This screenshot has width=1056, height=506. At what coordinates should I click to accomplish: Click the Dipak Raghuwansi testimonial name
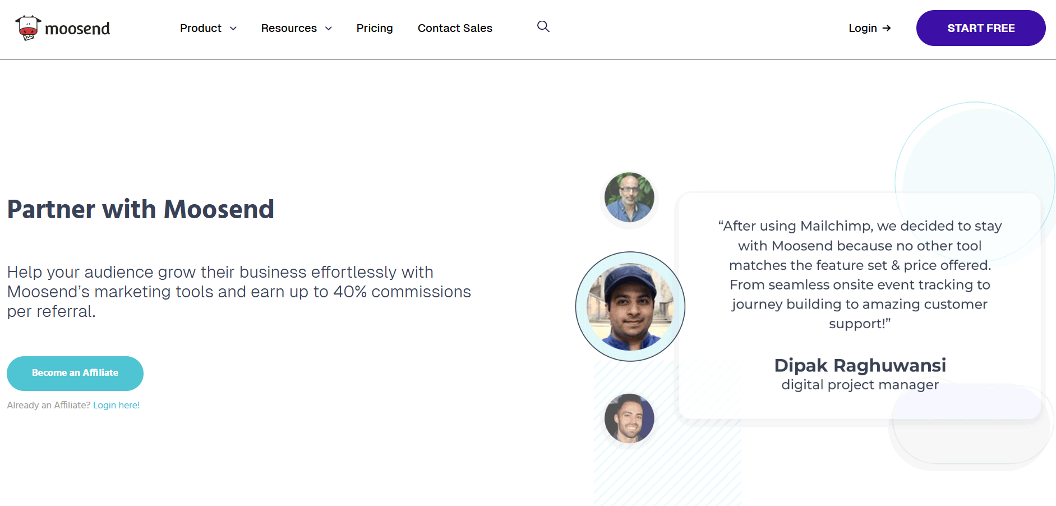point(860,365)
